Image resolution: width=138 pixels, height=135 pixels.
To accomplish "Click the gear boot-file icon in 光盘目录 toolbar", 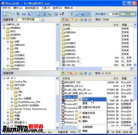I will [x=86, y=20].
